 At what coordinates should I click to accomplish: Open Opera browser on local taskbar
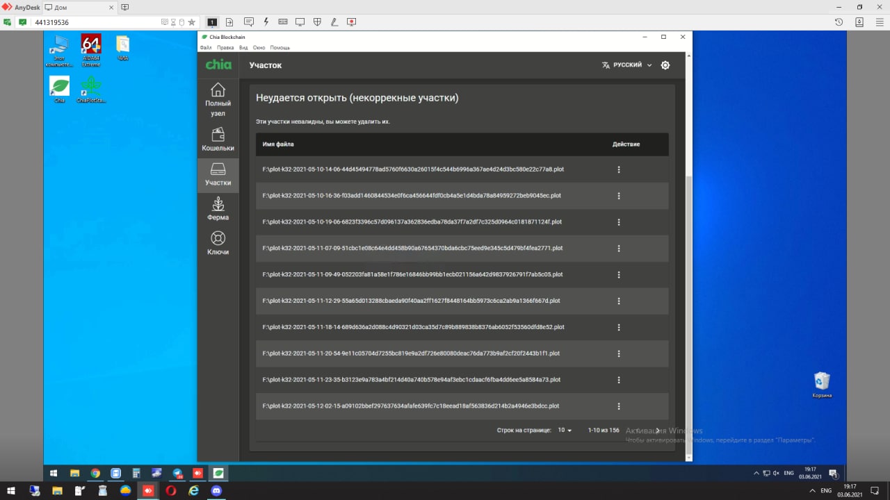point(171,490)
